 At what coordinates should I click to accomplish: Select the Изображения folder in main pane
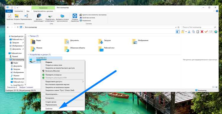[x=140, y=42]
